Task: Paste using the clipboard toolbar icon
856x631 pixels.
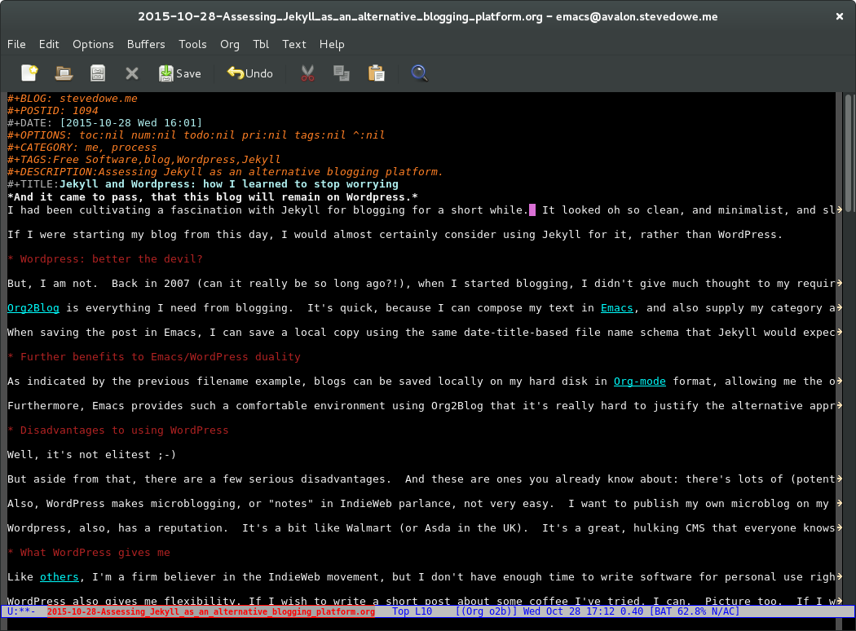Action: (x=376, y=73)
